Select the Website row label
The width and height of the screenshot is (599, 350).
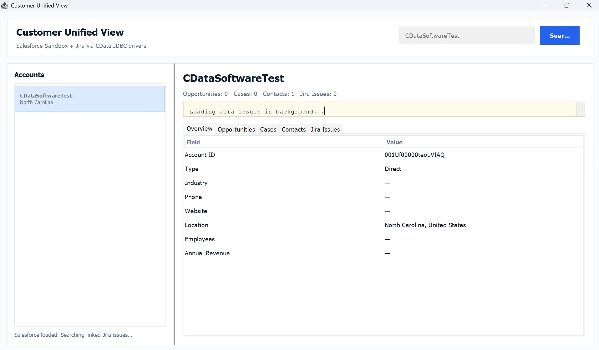coord(196,211)
